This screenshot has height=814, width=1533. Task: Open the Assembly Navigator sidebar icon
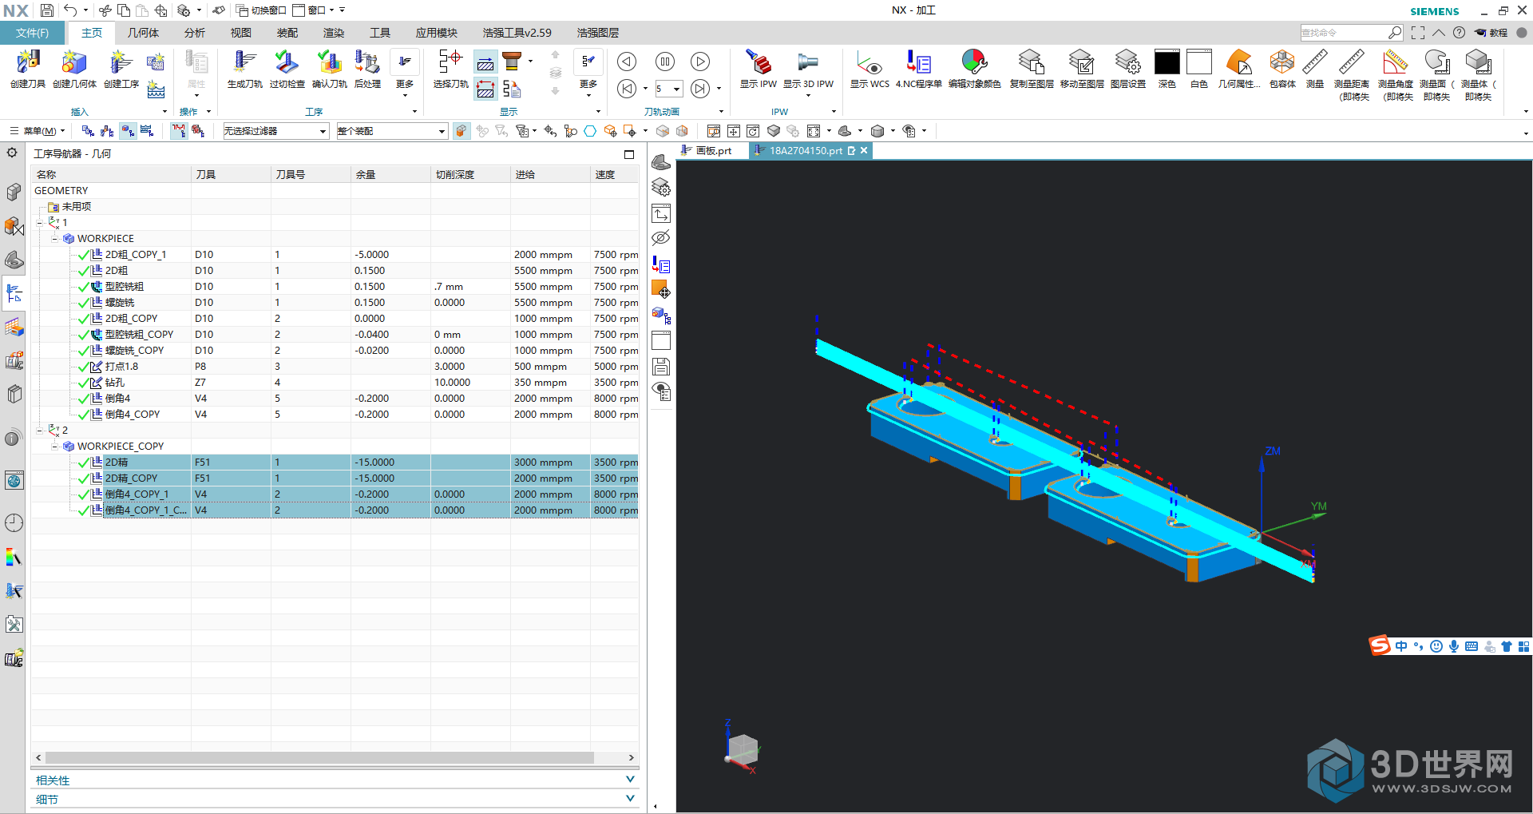[14, 193]
